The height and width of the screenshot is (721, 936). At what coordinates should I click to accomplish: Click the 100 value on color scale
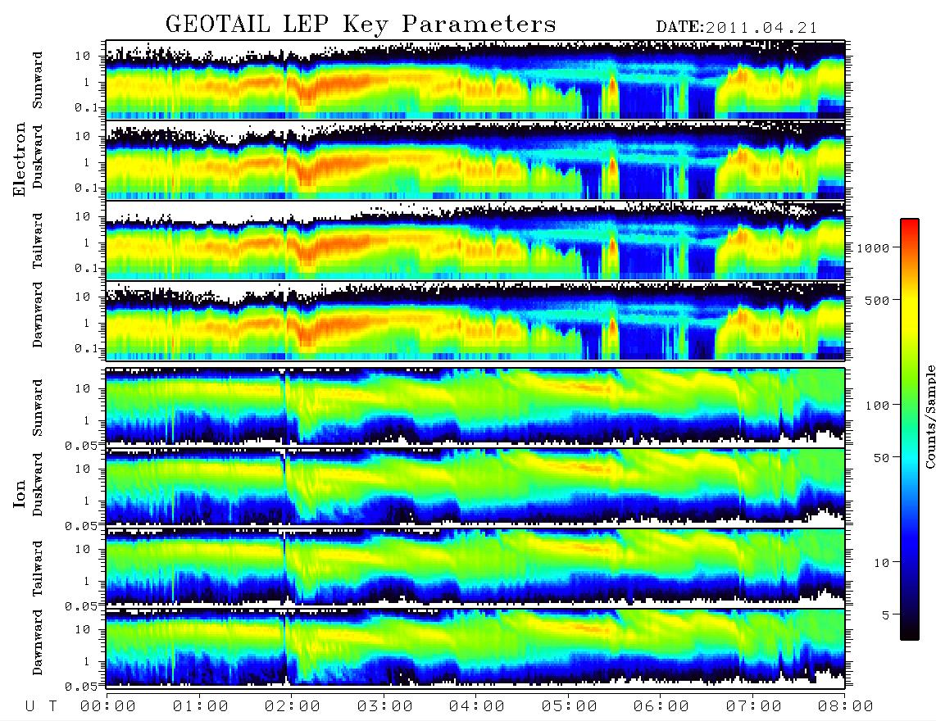[878, 406]
